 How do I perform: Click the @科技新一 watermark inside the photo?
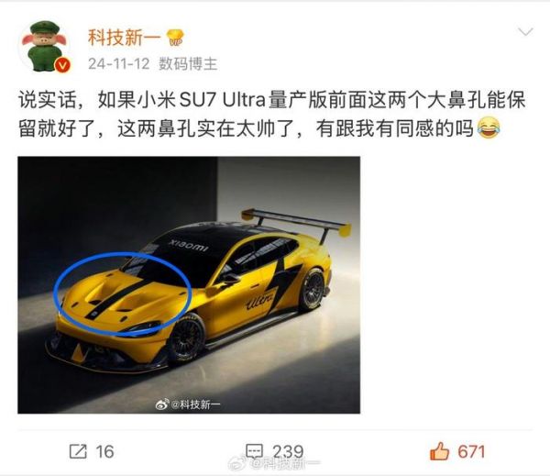[188, 404]
